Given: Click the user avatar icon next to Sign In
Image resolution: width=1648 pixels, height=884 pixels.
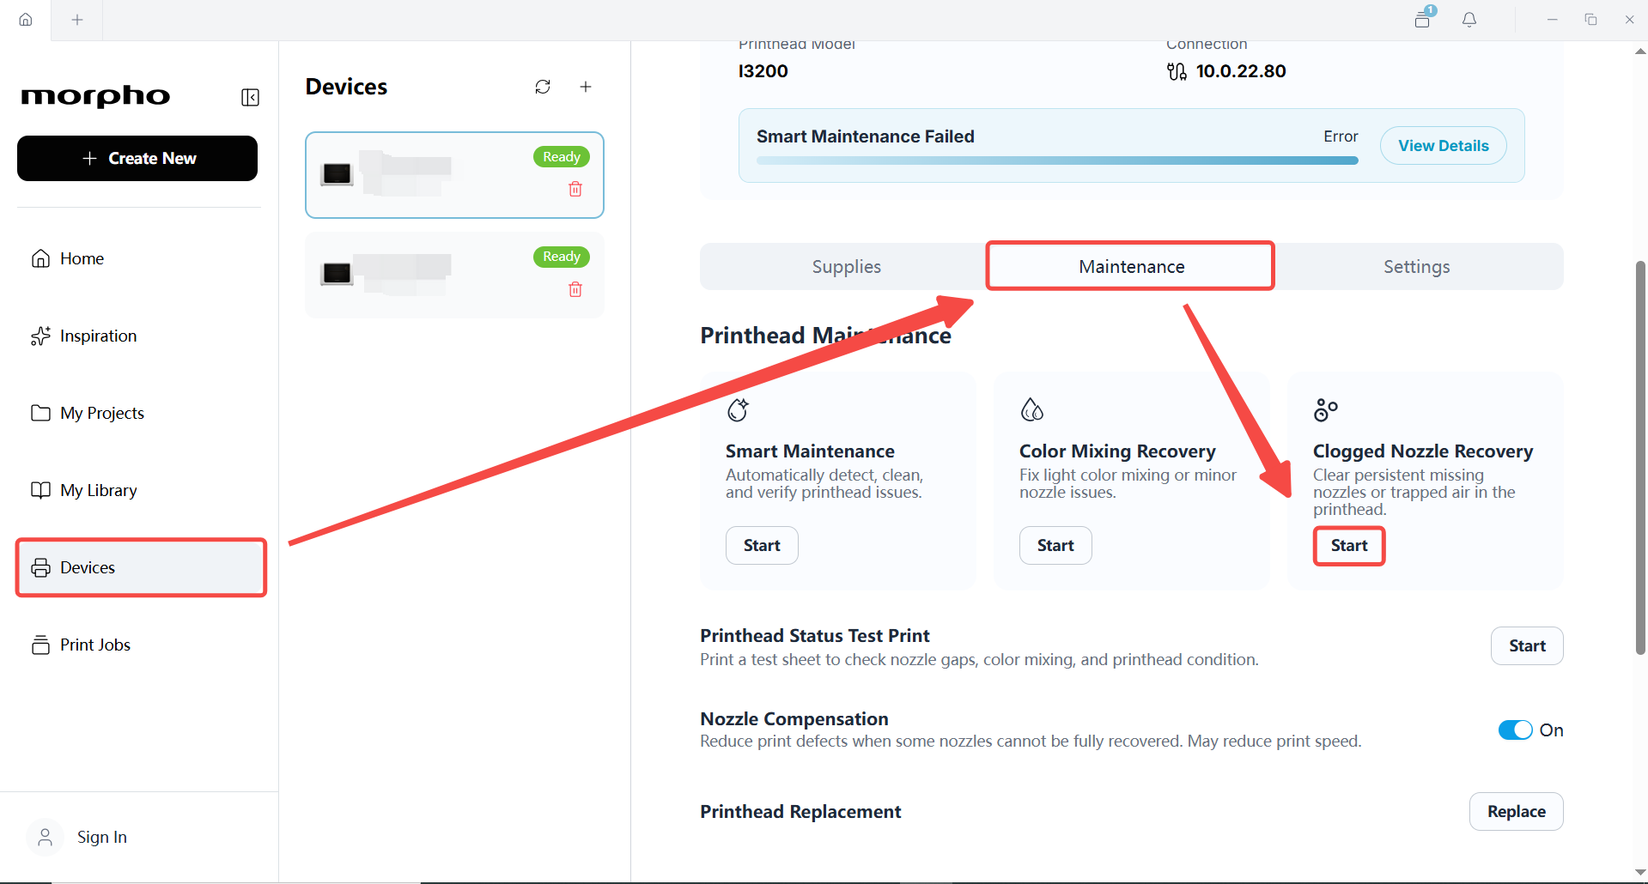Looking at the screenshot, I should point(46,837).
